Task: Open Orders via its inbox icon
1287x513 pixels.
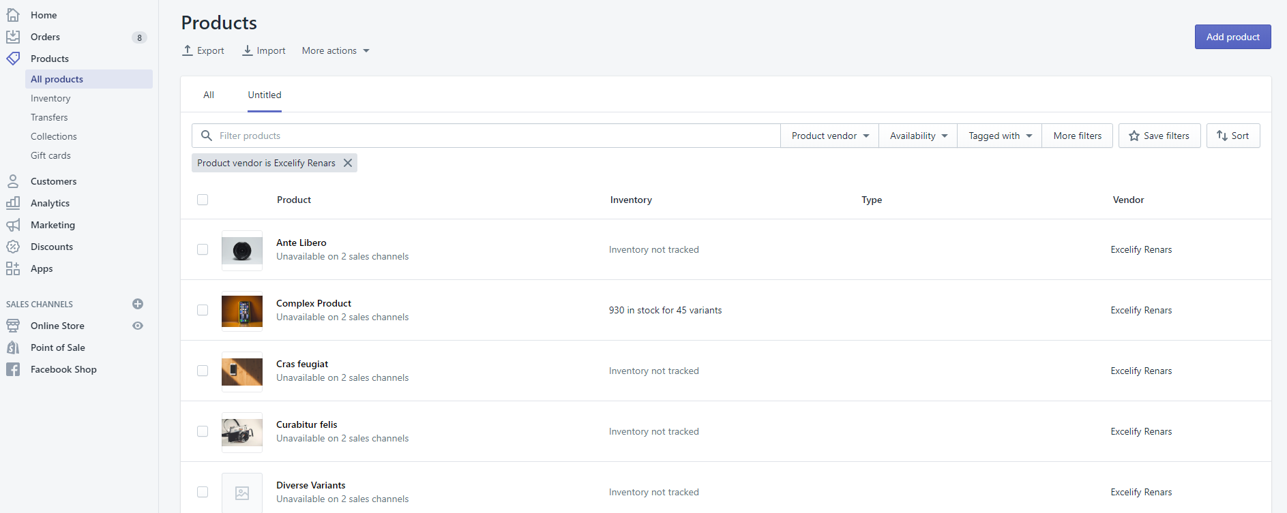Action: [13, 37]
